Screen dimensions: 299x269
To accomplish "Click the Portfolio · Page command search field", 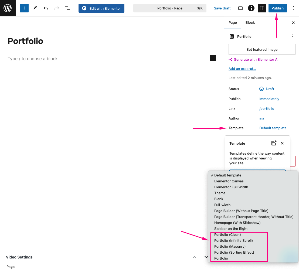I will pos(170,8).
